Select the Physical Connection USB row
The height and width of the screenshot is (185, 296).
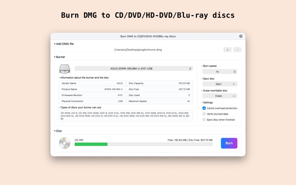pos(92,101)
